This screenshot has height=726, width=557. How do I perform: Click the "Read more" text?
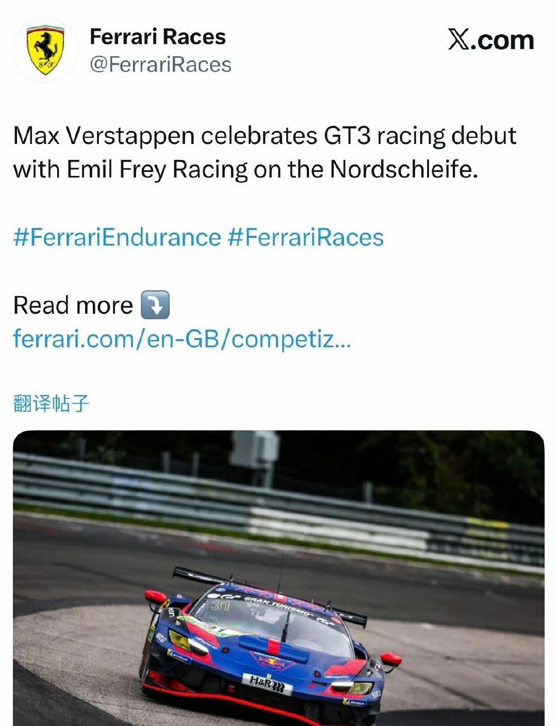coord(73,305)
